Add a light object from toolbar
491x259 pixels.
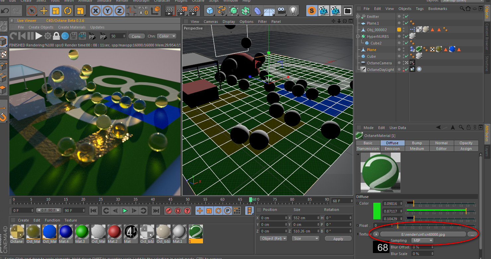pyautogui.click(x=293, y=11)
